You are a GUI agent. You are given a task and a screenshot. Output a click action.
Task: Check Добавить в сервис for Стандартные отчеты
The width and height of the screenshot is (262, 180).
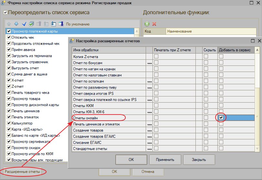[221, 148]
